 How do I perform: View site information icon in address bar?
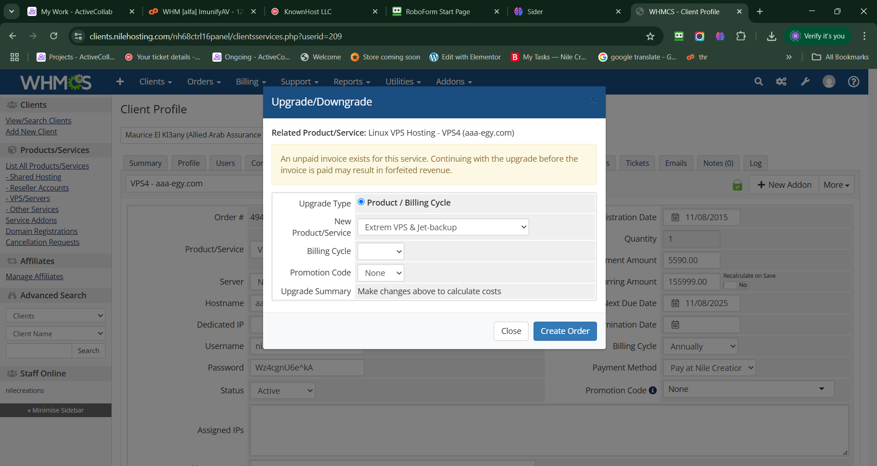[x=79, y=36]
